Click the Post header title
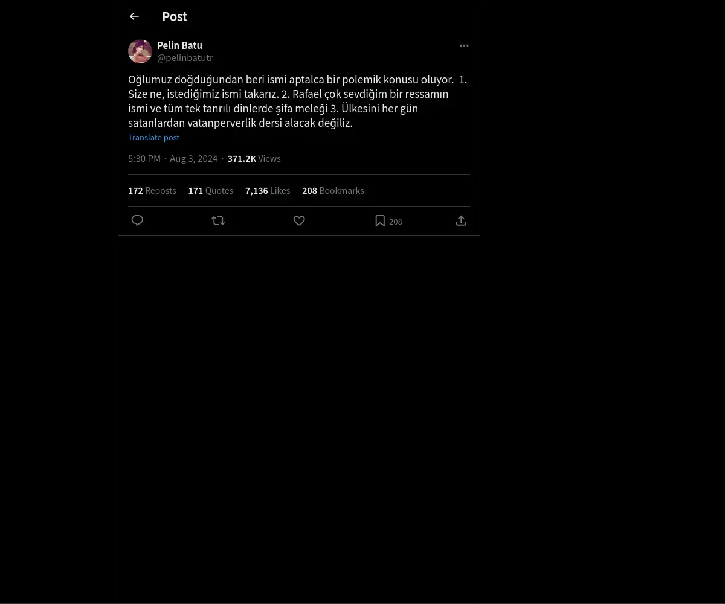Screen dimensions: 725x604 175,16
